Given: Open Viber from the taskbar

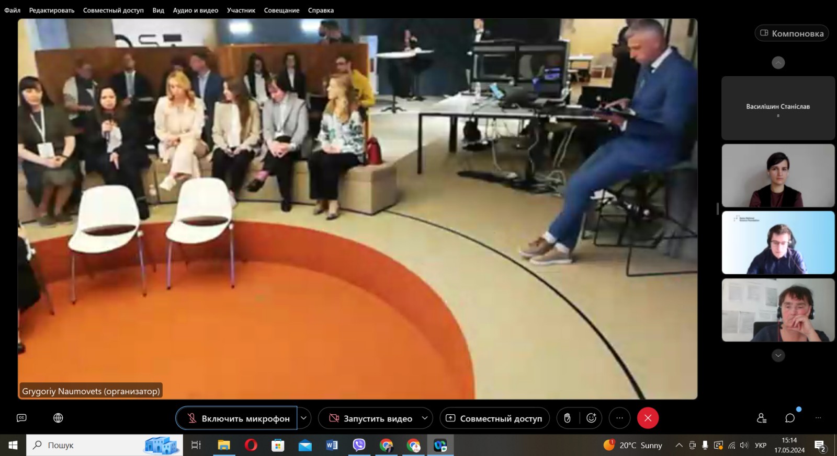Looking at the screenshot, I should [x=359, y=445].
